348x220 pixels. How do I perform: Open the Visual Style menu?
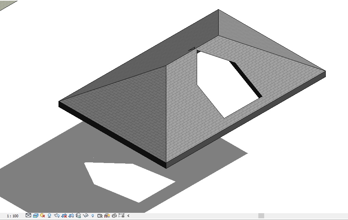(x=36, y=216)
